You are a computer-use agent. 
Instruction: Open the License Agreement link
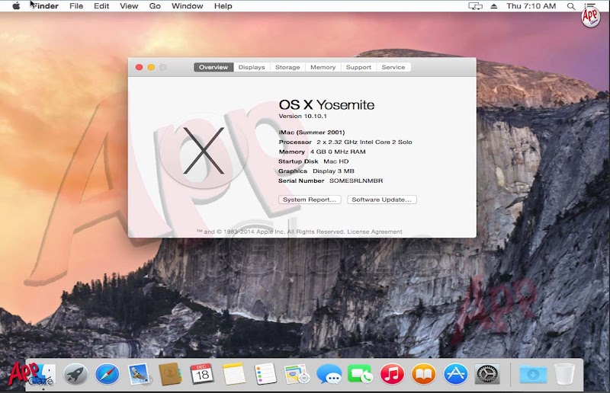(x=374, y=232)
